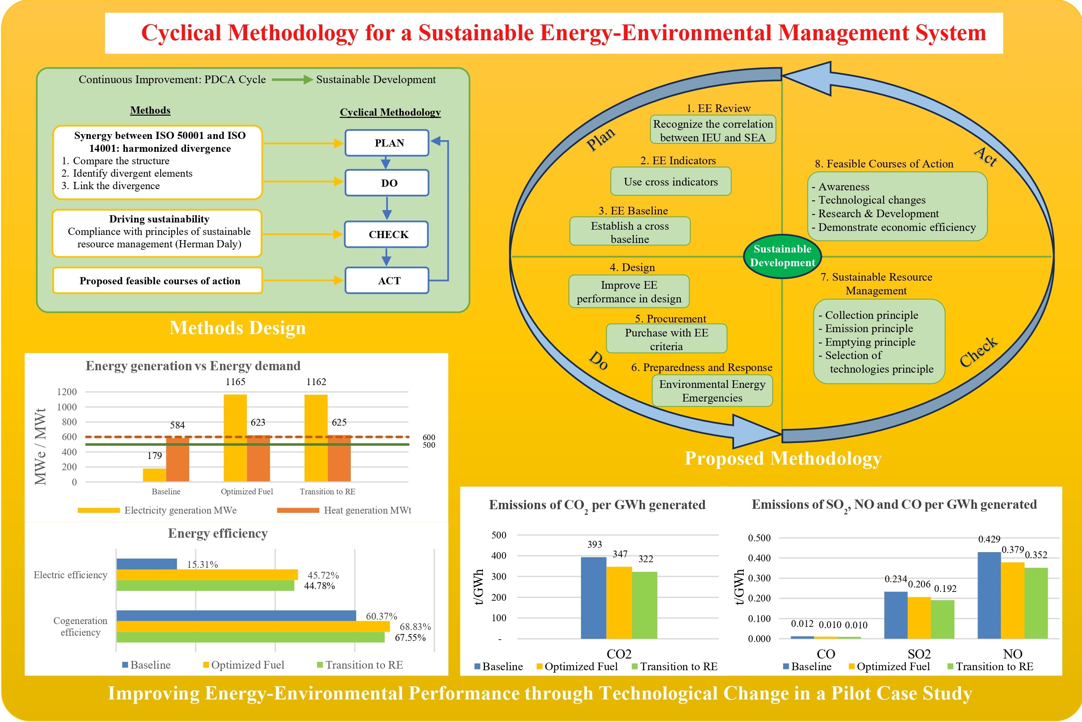Click the Proposed feasible courses of action box

[157, 280]
